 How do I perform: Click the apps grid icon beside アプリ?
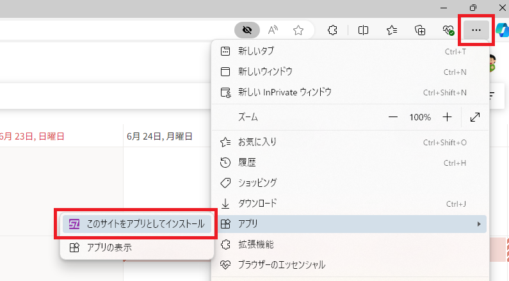[225, 224]
